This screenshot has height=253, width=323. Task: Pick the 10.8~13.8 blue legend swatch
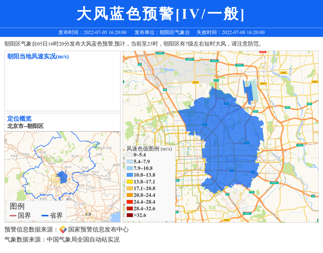(129, 175)
